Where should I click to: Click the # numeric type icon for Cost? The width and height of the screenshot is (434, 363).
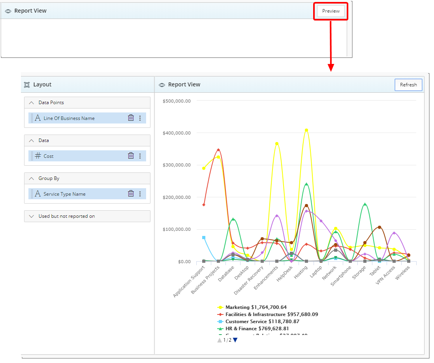38,155
